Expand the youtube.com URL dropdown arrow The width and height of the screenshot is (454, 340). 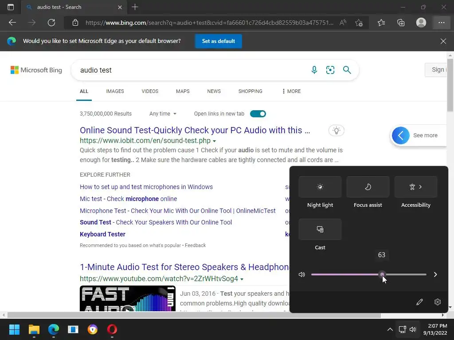point(242,279)
